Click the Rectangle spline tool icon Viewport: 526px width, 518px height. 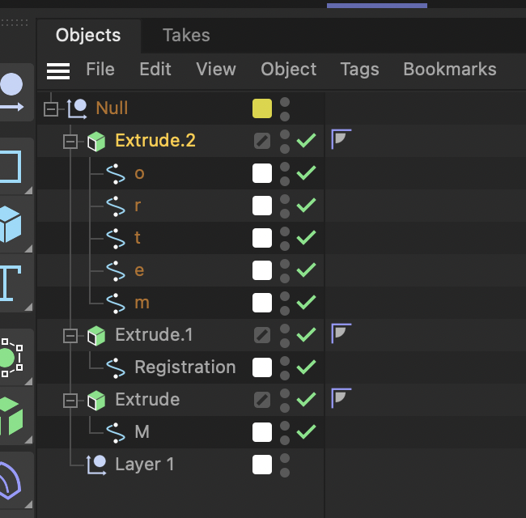coord(10,166)
